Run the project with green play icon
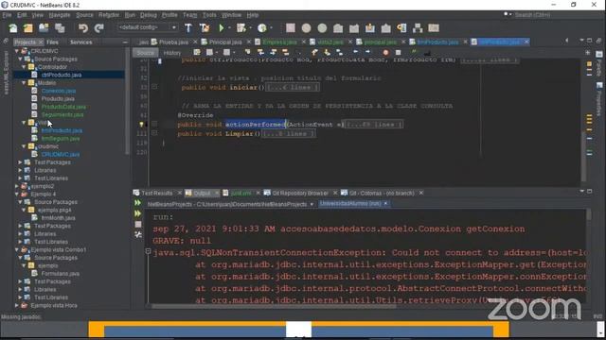The height and width of the screenshot is (340, 606). tap(222, 28)
